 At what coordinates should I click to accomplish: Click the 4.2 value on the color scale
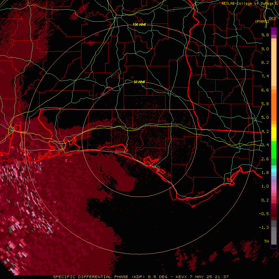coord(265,131)
